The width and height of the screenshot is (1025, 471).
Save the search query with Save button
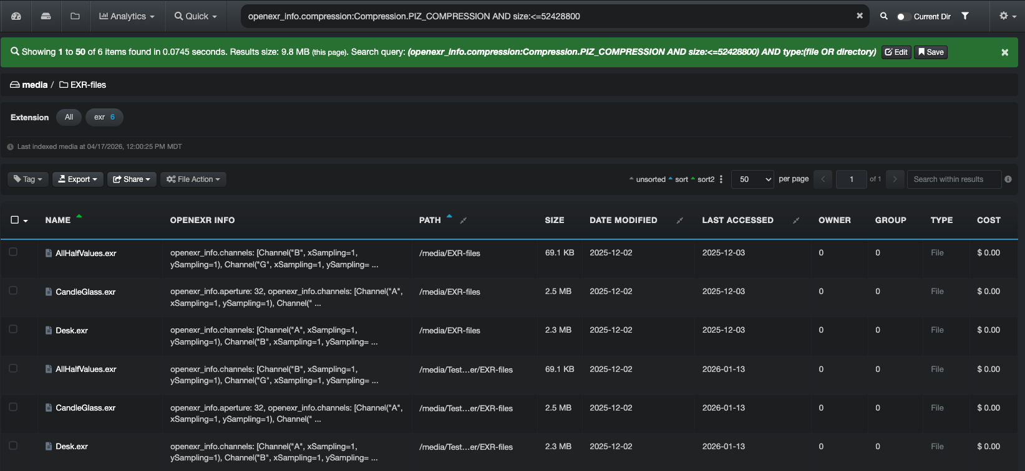931,52
